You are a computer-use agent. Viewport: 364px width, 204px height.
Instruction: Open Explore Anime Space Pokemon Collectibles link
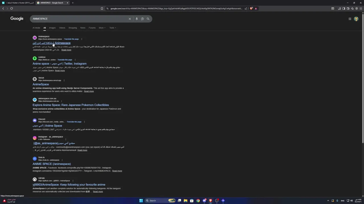(71, 105)
